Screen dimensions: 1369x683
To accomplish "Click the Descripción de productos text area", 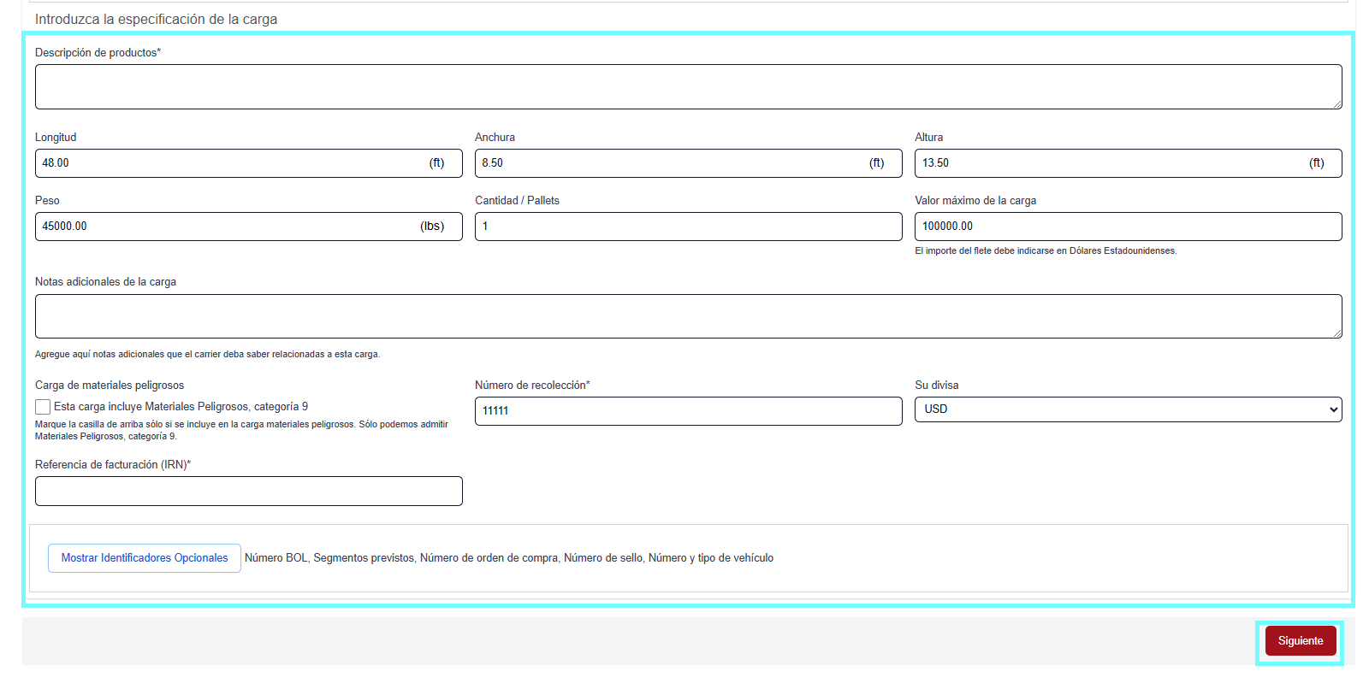I will (688, 87).
